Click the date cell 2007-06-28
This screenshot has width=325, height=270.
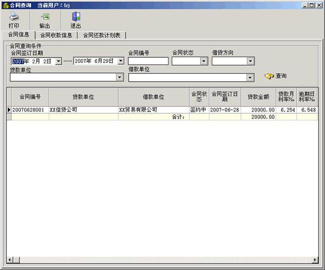225,110
